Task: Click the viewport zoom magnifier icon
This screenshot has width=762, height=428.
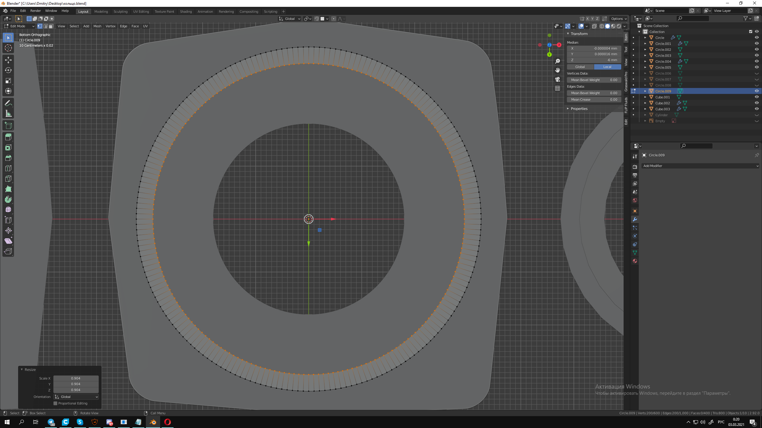Action: click(x=558, y=61)
